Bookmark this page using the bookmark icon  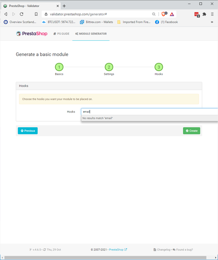pos(36,14)
